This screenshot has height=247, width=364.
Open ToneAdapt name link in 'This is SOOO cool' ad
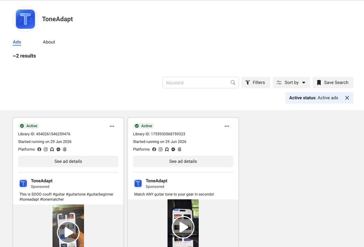click(42, 181)
